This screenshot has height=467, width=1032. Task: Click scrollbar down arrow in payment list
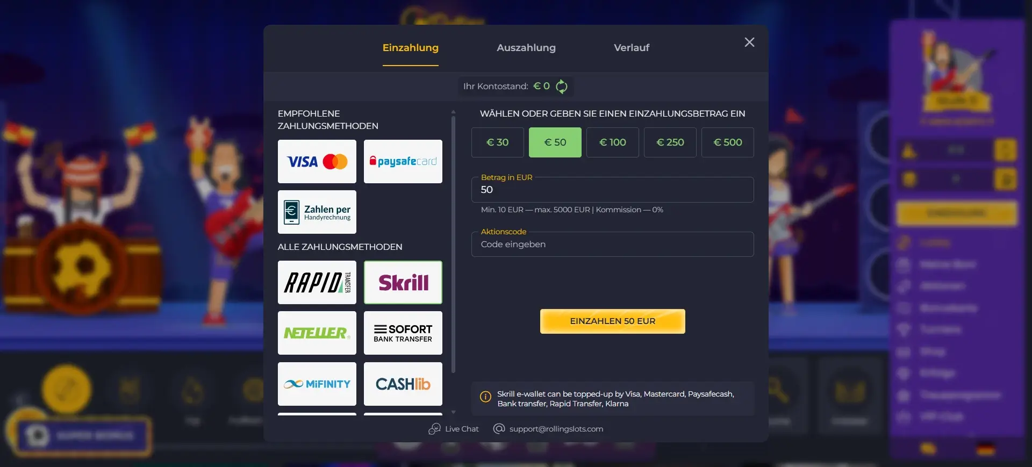click(454, 412)
